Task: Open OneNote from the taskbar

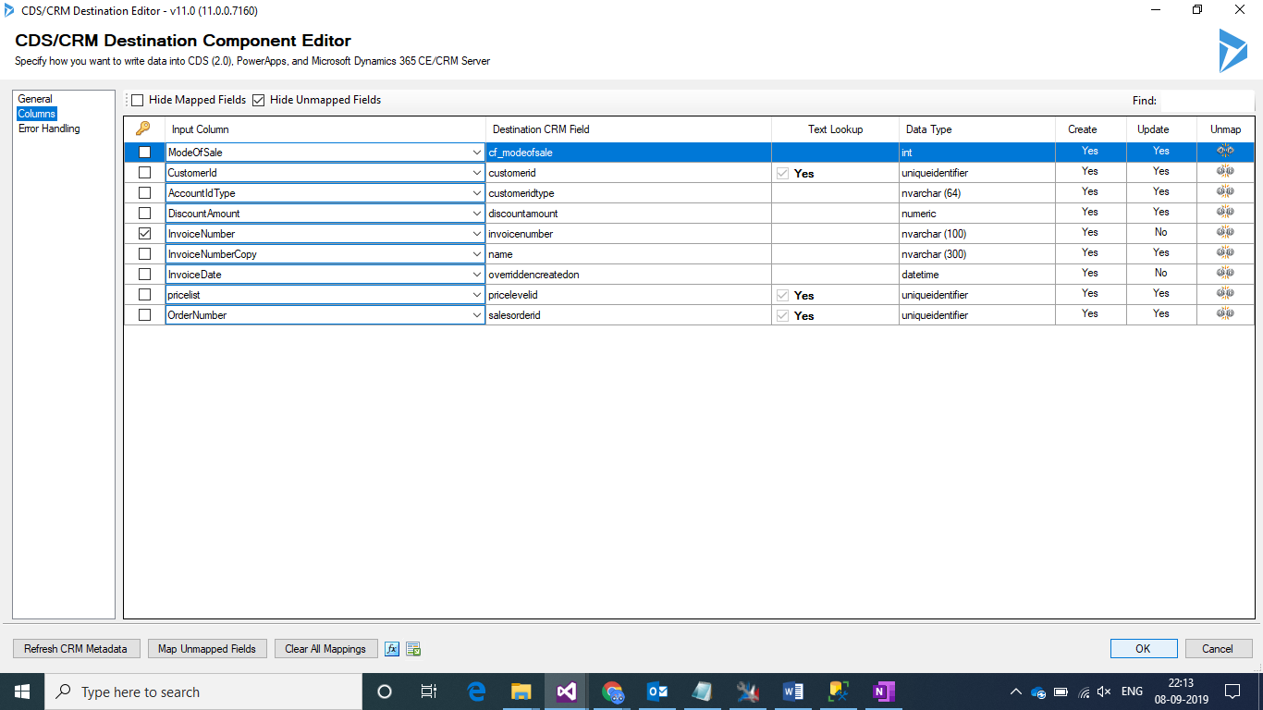Action: coord(884,692)
